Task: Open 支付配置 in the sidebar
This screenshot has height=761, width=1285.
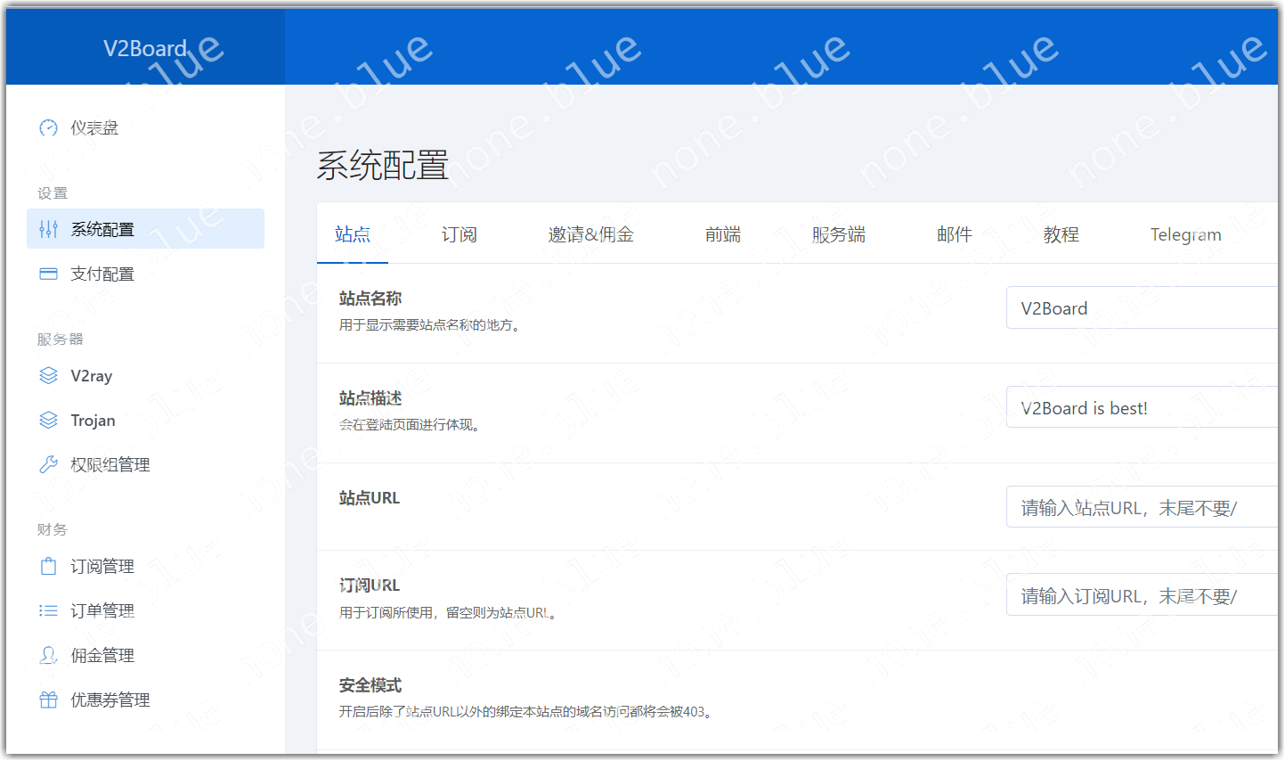Action: (x=102, y=274)
